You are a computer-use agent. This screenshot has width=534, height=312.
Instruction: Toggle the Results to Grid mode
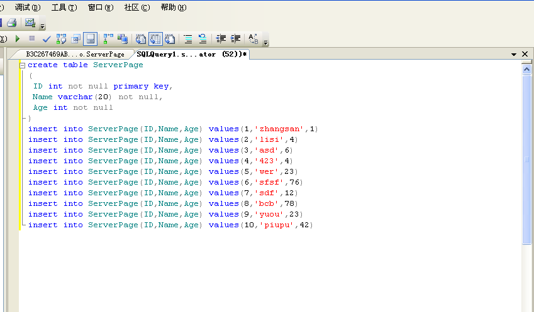click(x=155, y=39)
